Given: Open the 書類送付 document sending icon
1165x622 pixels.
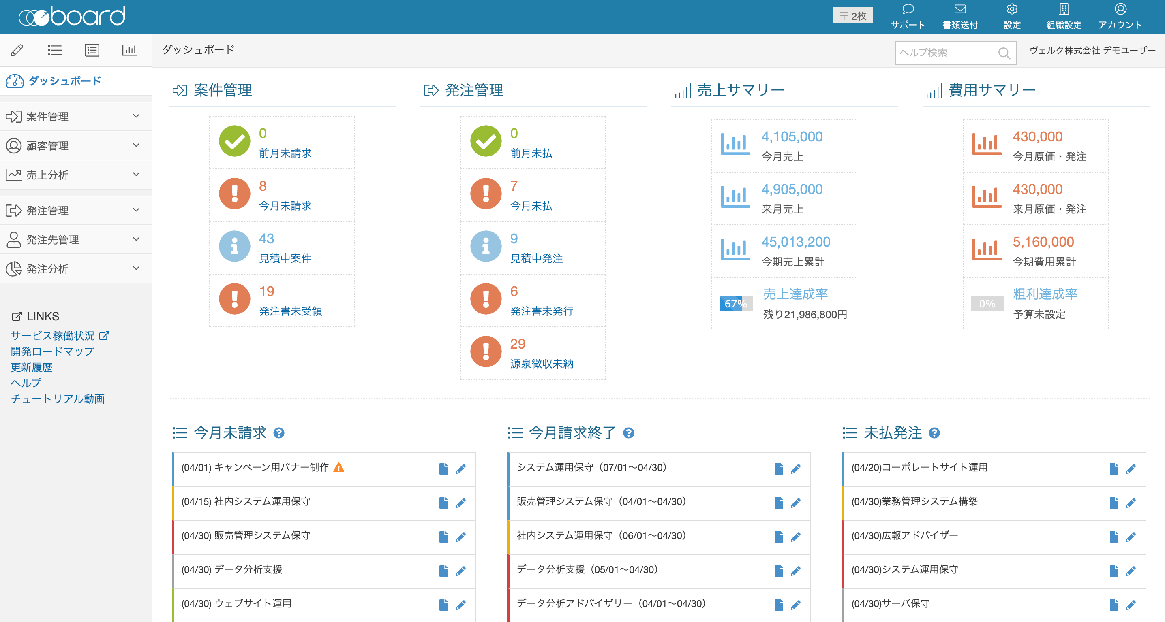Looking at the screenshot, I should (959, 16).
